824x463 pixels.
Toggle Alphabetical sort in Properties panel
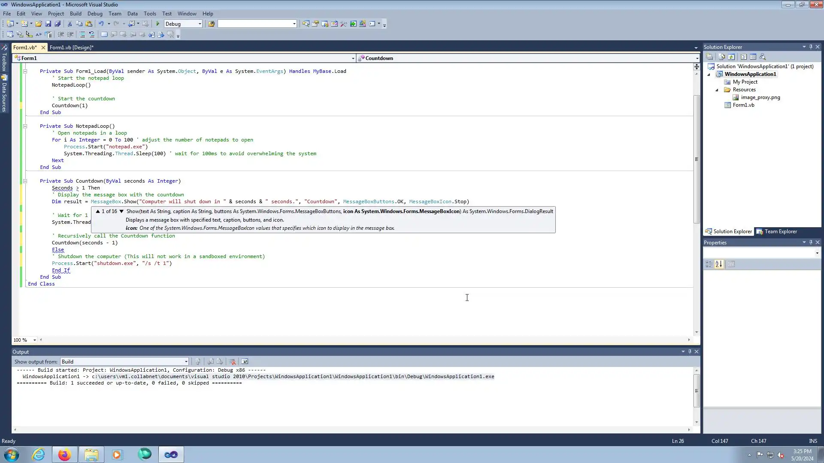(719, 265)
